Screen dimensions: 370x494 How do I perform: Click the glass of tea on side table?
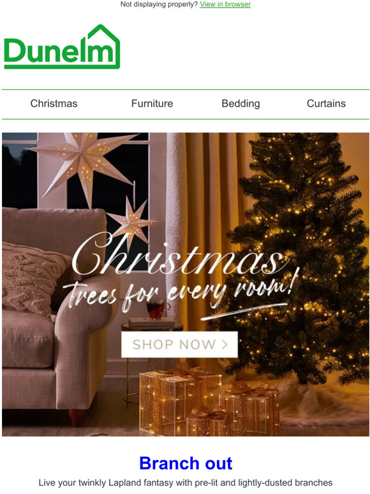(x=156, y=309)
